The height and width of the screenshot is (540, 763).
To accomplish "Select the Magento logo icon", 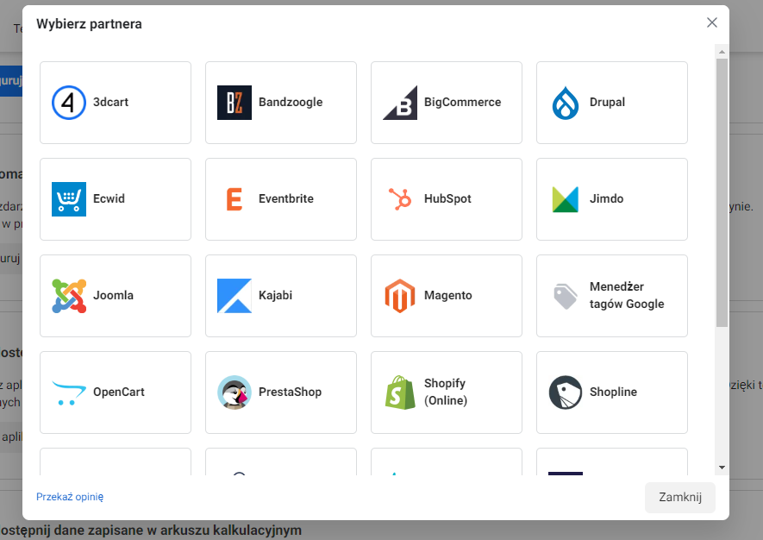I will [x=400, y=296].
